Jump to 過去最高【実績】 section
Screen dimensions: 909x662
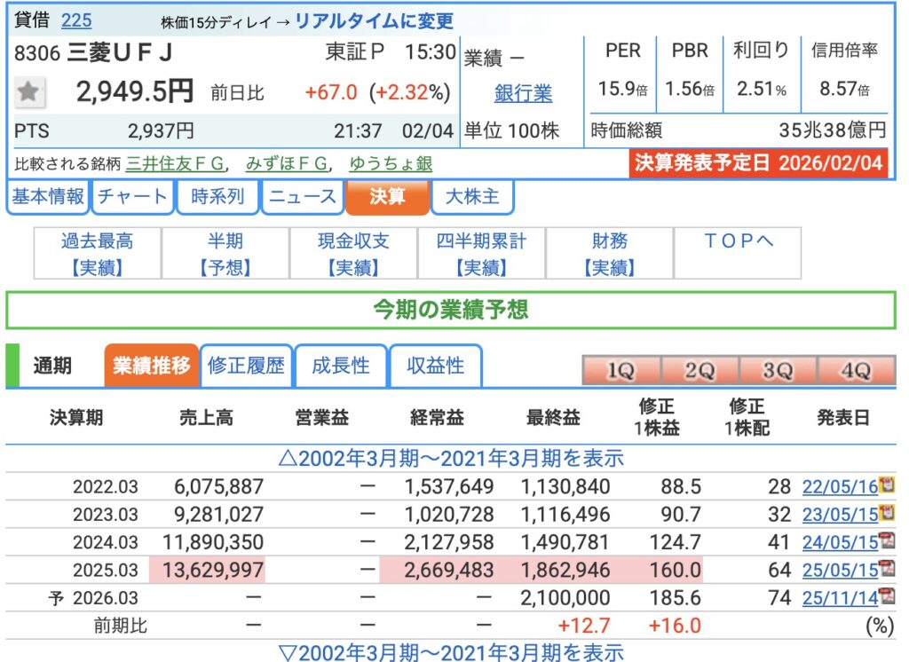coord(97,254)
